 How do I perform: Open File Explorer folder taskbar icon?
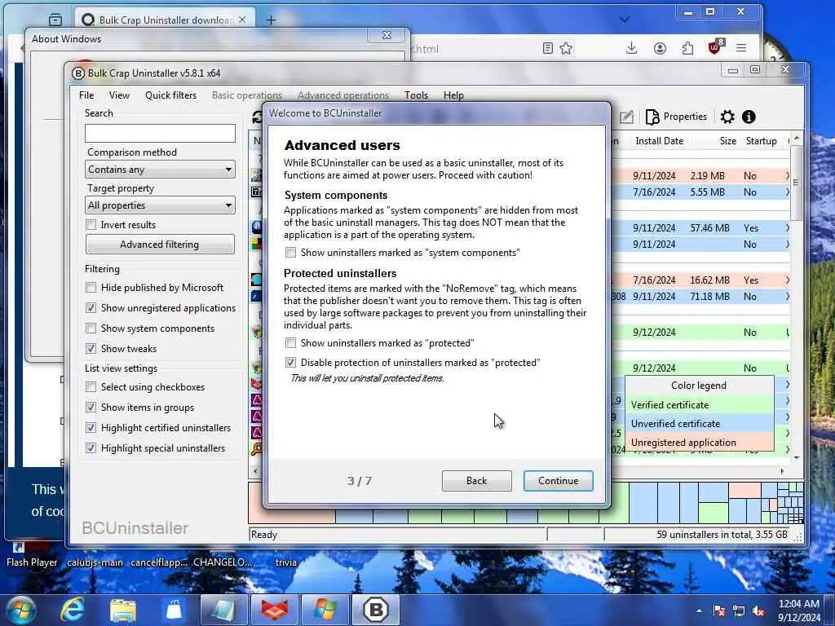pos(123,610)
